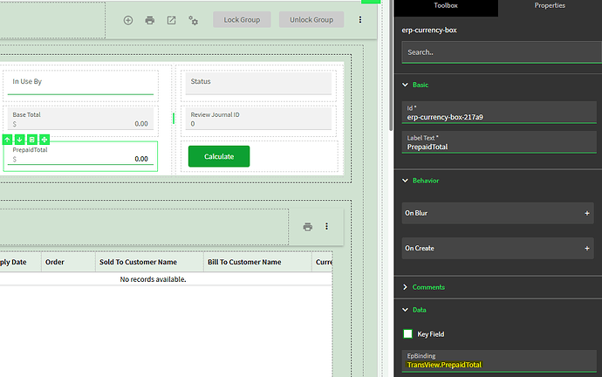Click the Status field
602x377 pixels.
258,83
